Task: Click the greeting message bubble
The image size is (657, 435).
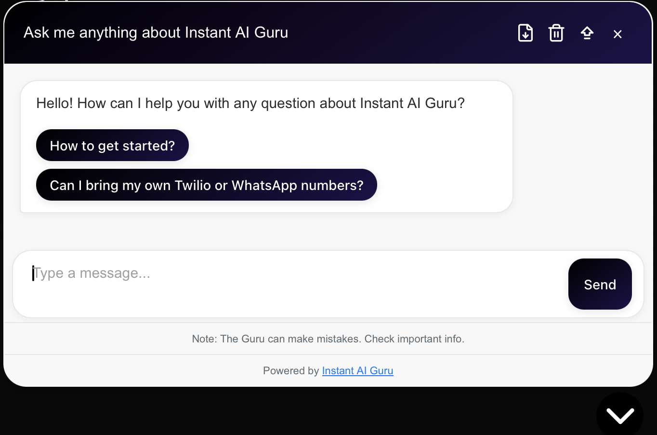Action: (x=250, y=103)
